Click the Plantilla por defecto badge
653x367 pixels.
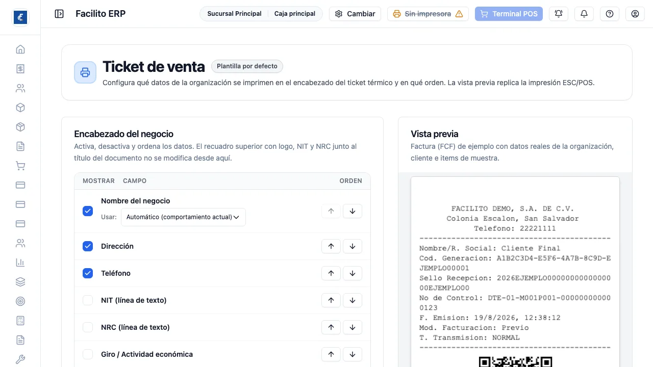pos(247,66)
